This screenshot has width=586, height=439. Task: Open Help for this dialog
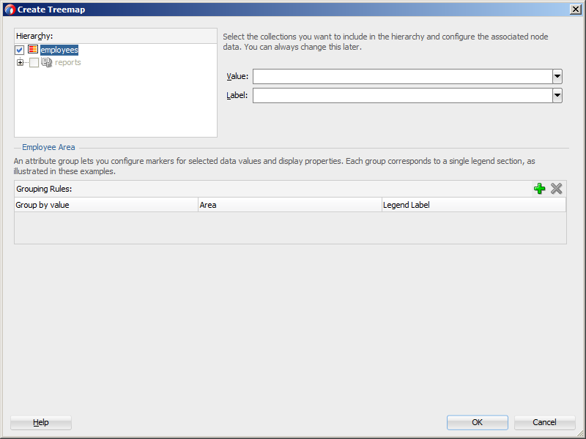[x=41, y=422]
